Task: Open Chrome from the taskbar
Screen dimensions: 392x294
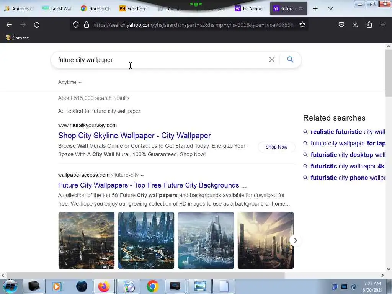Action: click(152, 286)
